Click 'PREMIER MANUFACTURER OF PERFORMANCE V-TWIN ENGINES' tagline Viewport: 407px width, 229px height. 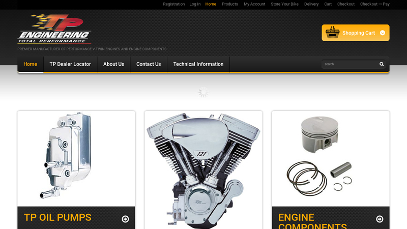point(92,49)
